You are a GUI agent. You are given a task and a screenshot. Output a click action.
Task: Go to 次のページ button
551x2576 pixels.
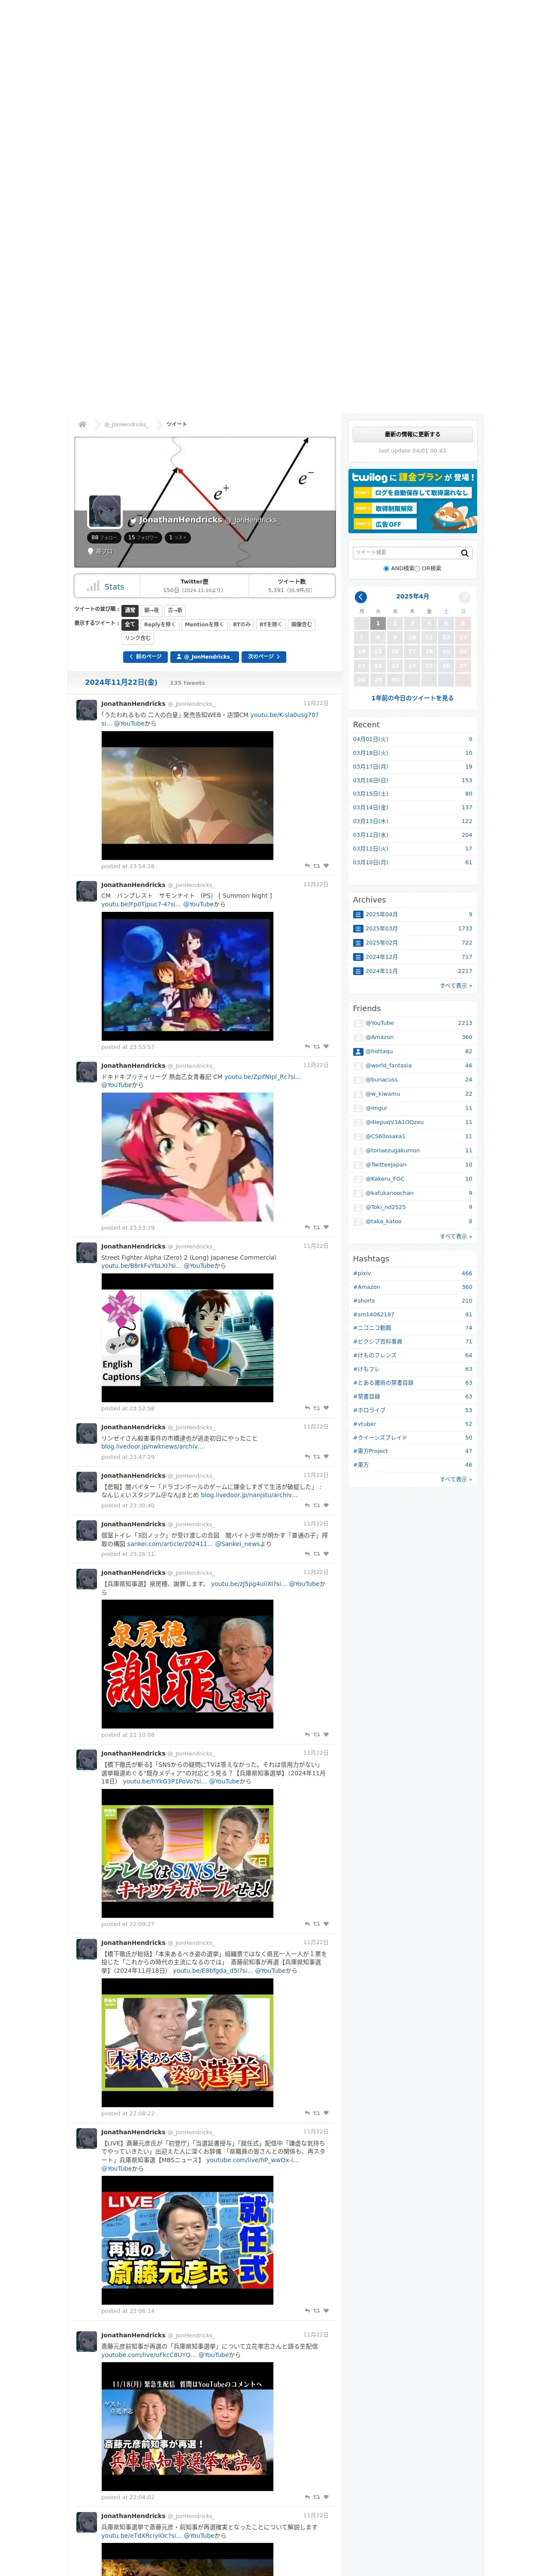click(x=264, y=657)
